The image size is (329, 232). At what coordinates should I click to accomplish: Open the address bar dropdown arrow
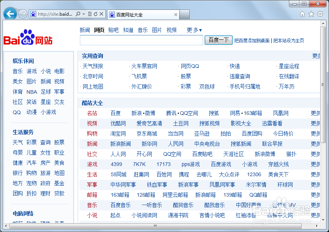(x=84, y=14)
